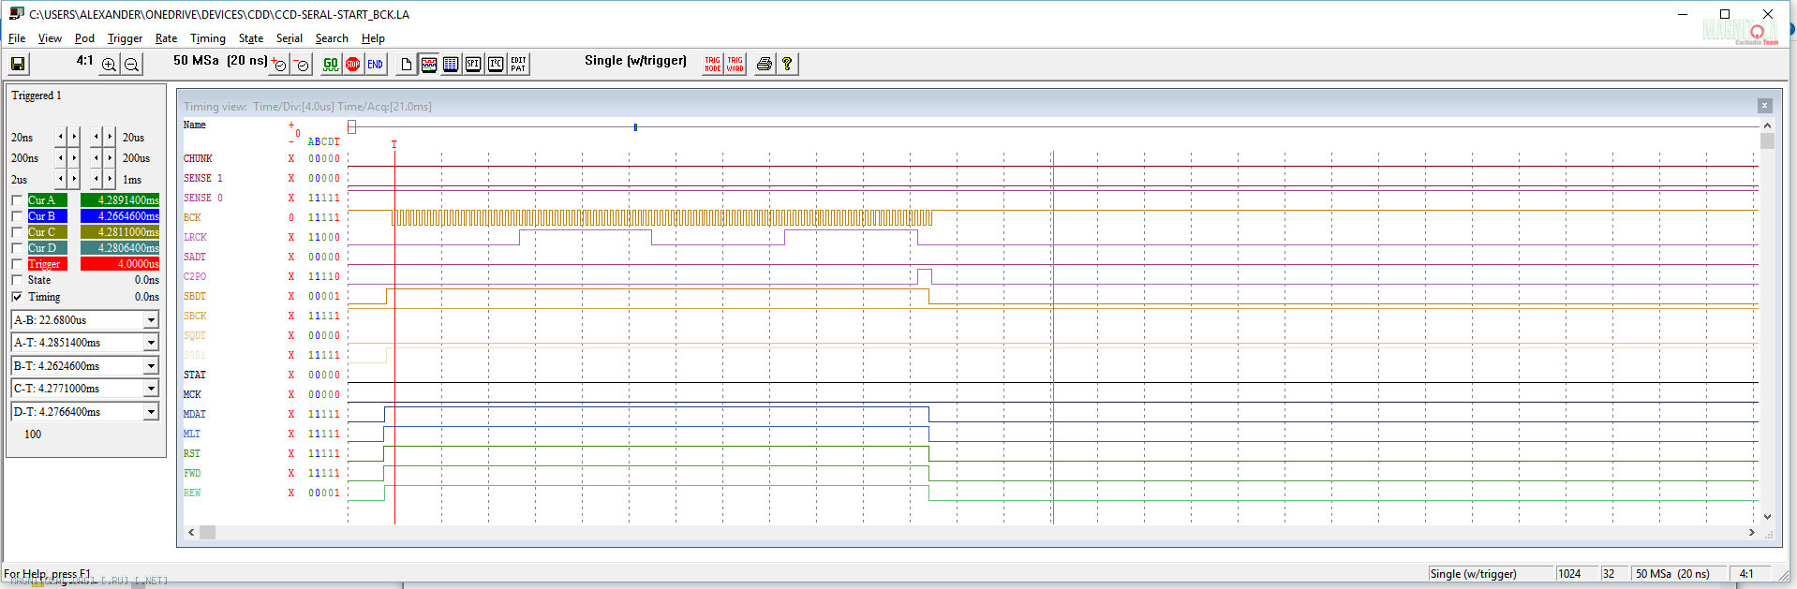The height and width of the screenshot is (589, 1797).
Task: Open help with the question mark icon
Action: (x=787, y=64)
